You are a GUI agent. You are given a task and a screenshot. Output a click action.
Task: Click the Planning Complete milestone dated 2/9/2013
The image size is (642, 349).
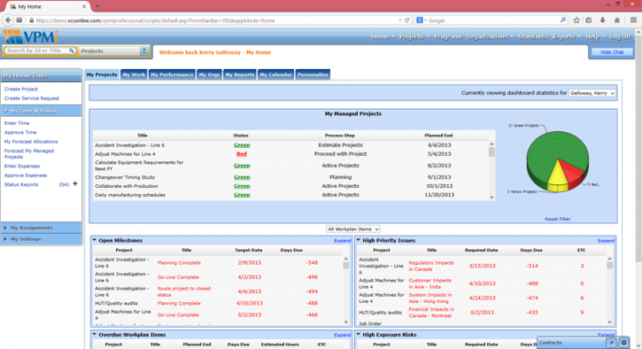click(179, 262)
